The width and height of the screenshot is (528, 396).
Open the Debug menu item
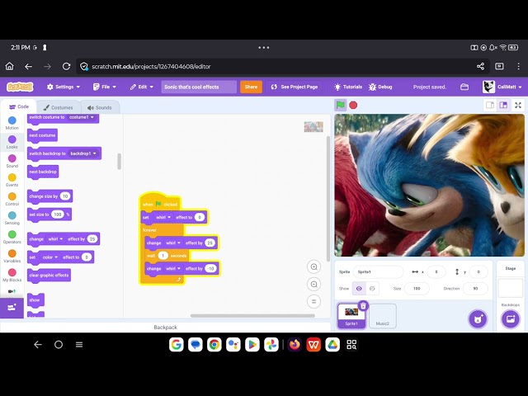(380, 87)
